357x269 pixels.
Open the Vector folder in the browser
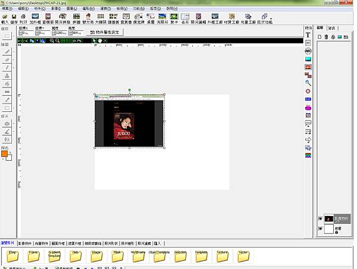(243, 257)
